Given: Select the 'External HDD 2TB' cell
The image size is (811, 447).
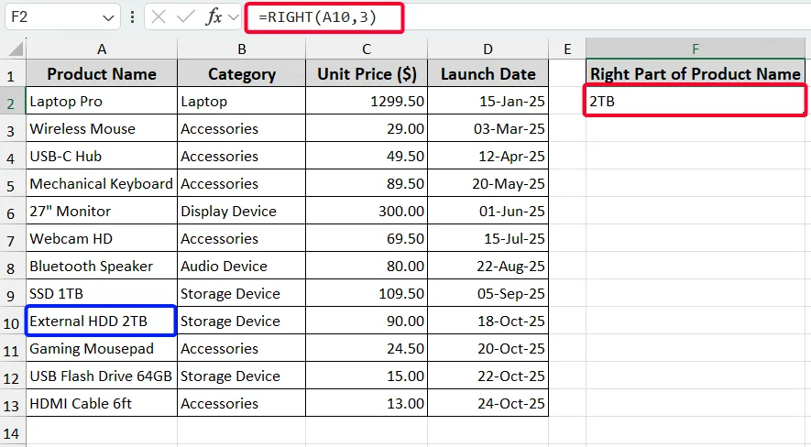Looking at the screenshot, I should coord(102,321).
